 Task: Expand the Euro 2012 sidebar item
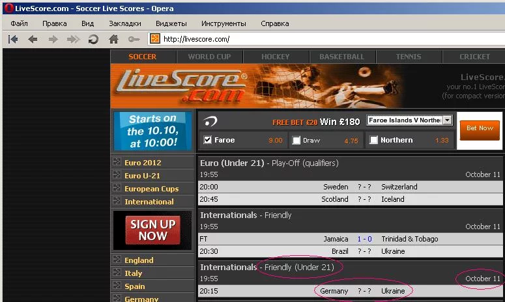(143, 163)
